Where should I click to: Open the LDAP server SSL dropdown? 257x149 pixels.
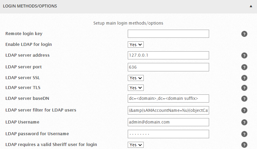[x=136, y=78]
